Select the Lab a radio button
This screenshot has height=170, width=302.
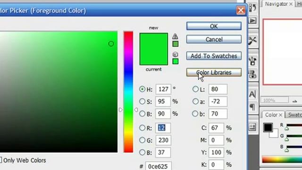point(195,102)
